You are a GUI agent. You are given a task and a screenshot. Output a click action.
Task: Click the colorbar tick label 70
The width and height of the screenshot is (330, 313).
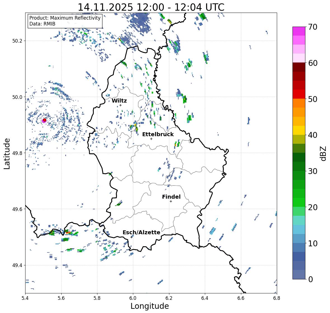[x=313, y=27]
